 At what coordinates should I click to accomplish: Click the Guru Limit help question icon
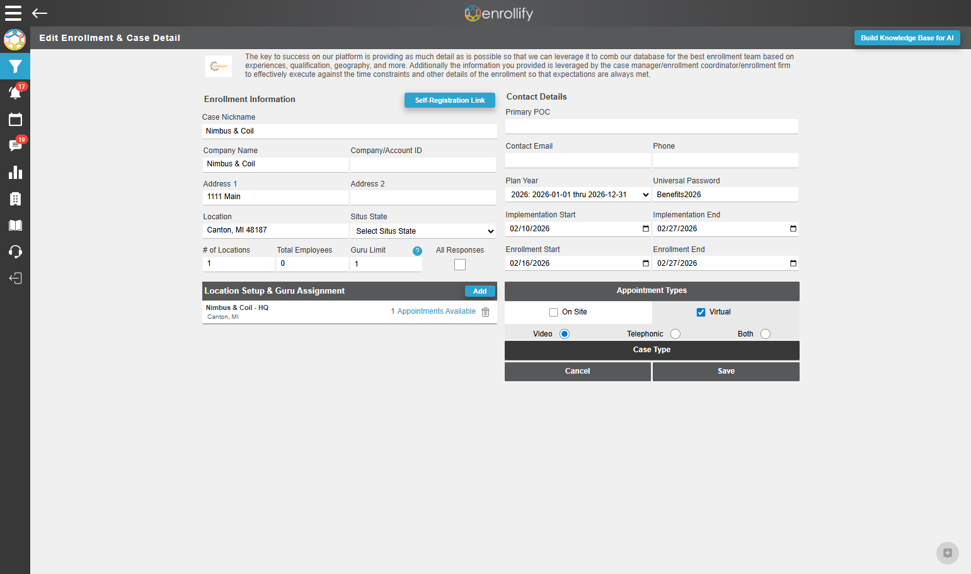417,251
